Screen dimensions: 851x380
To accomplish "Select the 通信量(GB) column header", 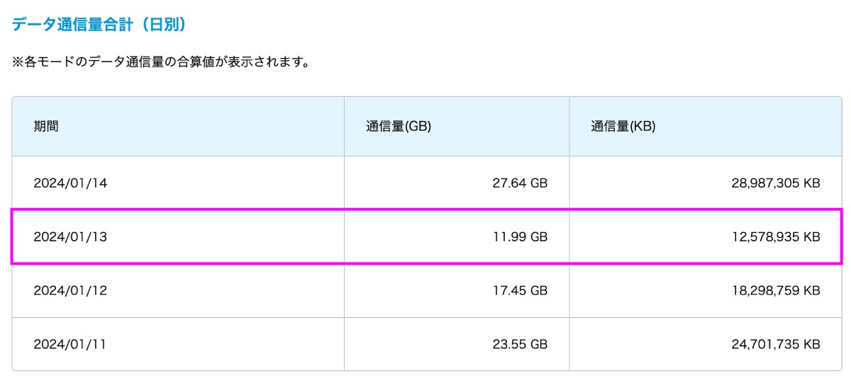I will coord(457,127).
